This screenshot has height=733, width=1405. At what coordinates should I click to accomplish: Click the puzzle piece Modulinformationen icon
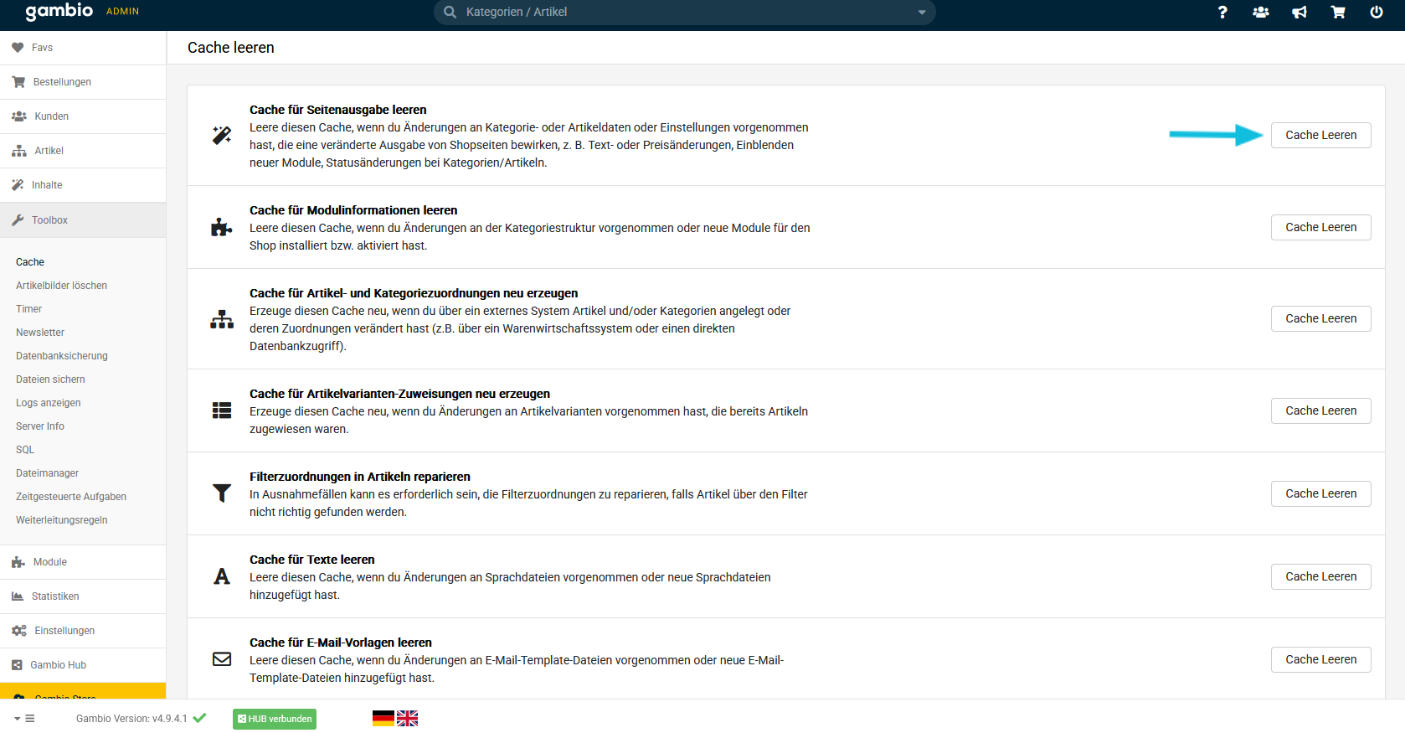[222, 227]
